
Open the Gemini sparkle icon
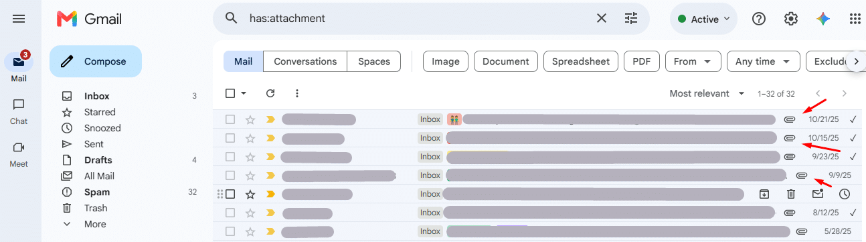click(x=823, y=19)
